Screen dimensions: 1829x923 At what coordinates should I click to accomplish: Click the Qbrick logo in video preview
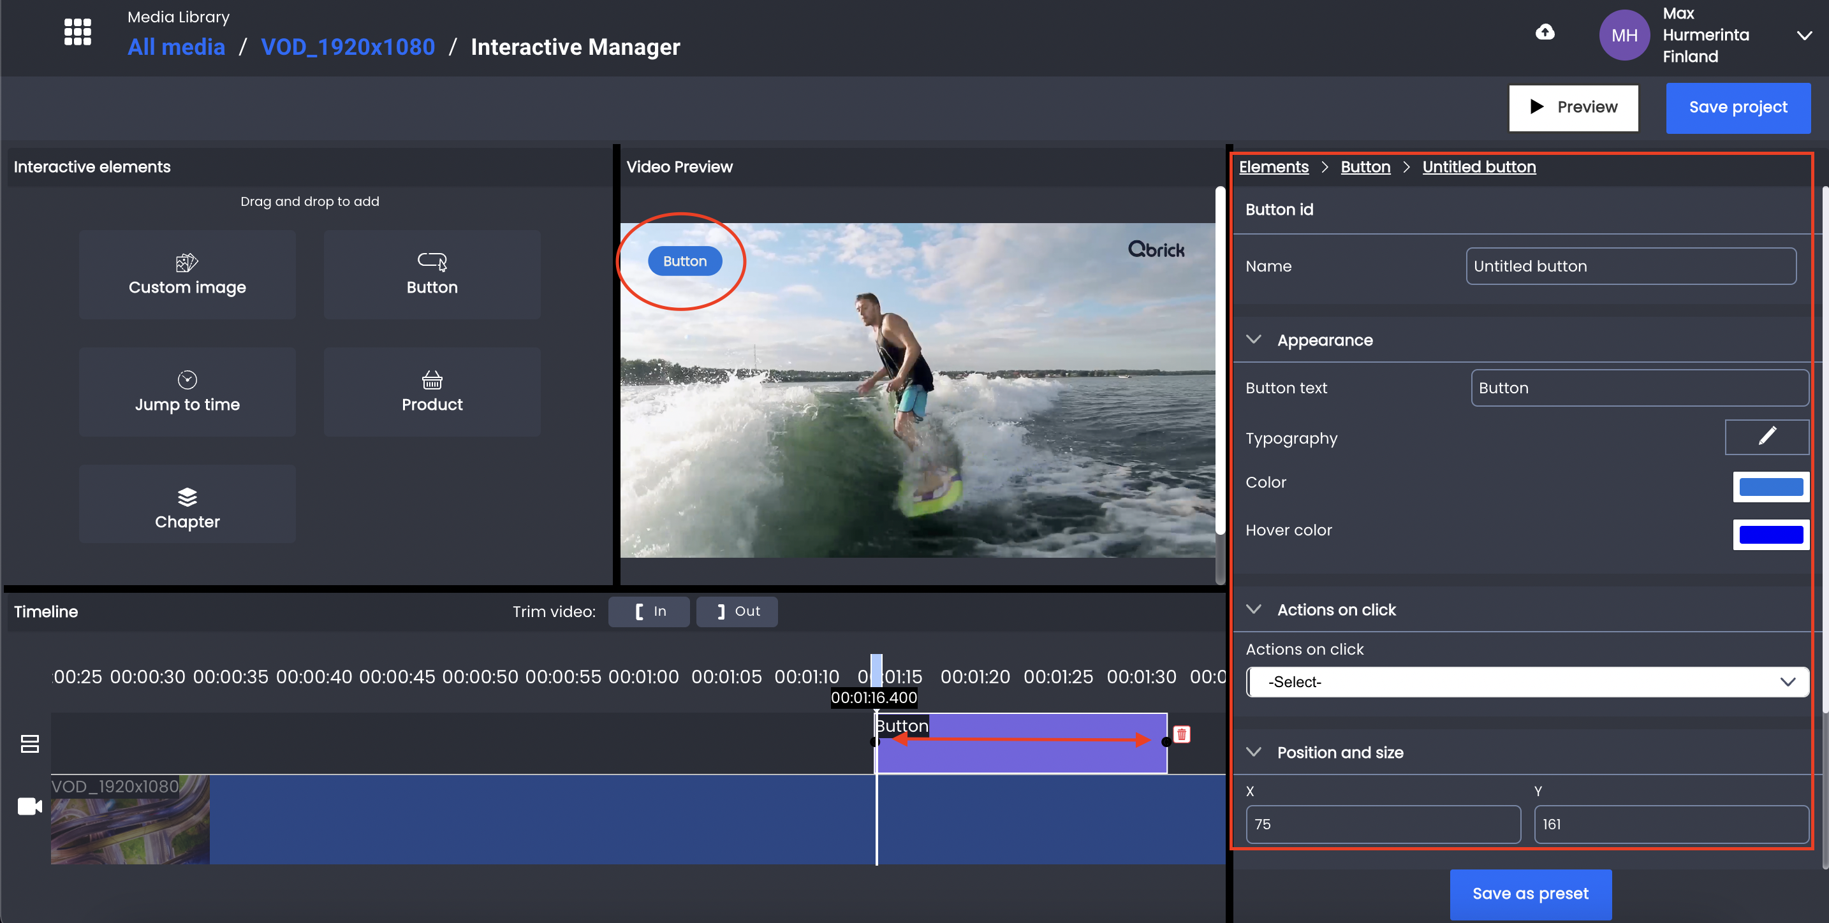(1156, 249)
